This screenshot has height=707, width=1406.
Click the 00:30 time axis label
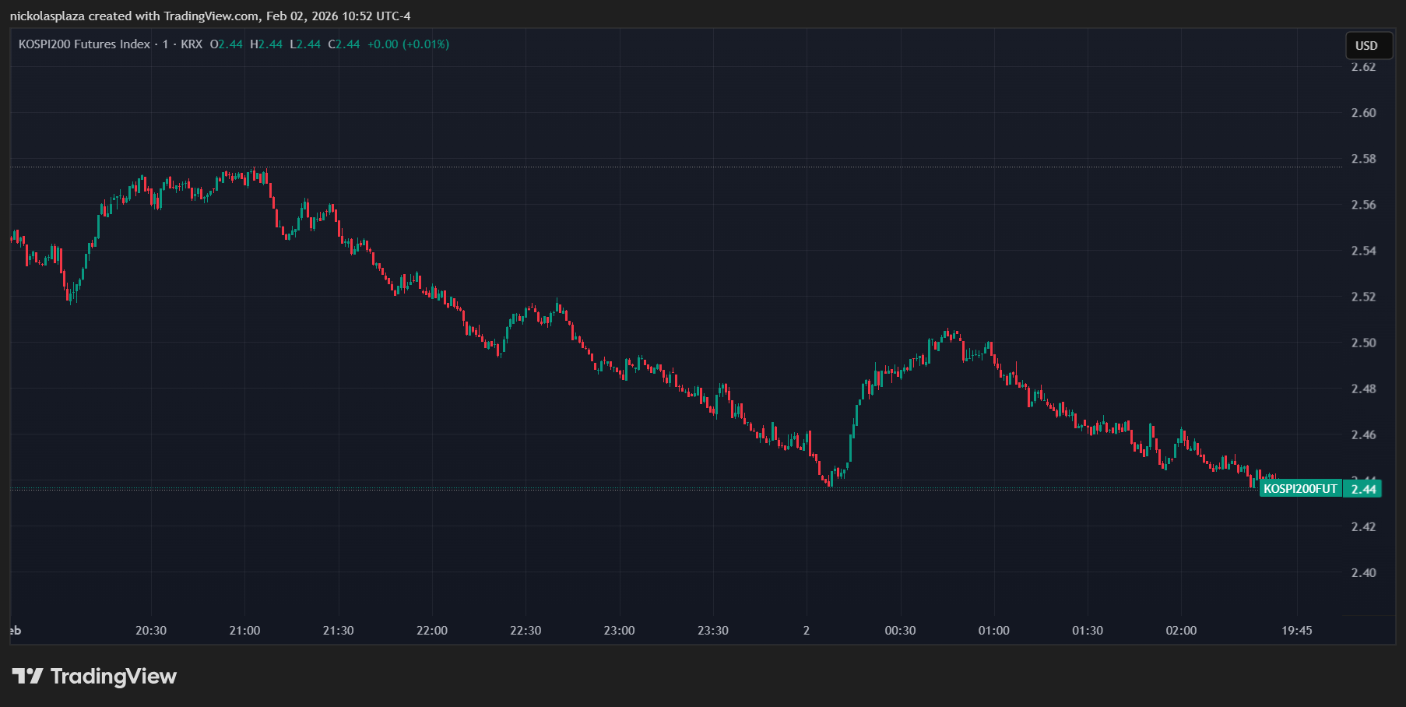(x=900, y=631)
